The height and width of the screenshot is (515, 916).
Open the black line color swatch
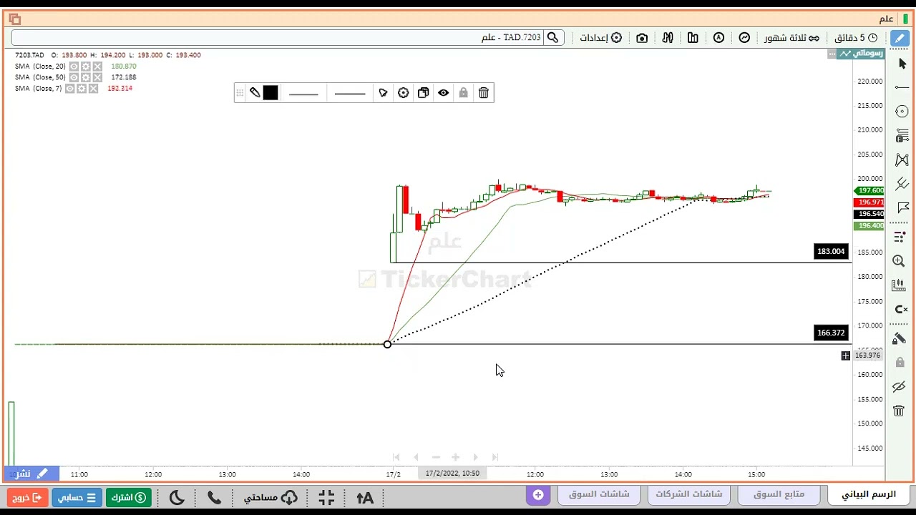click(x=271, y=93)
